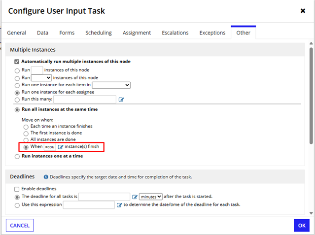
Task: Switch to the Escalations tab
Action: click(175, 33)
